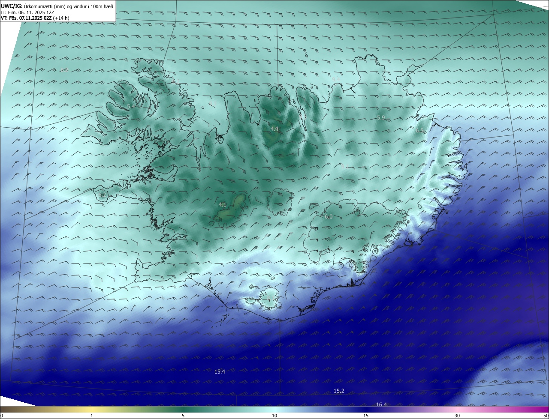The height and width of the screenshot is (419, 549).
Task: Click the 15.2 value south of Iceland
Action: (339, 391)
